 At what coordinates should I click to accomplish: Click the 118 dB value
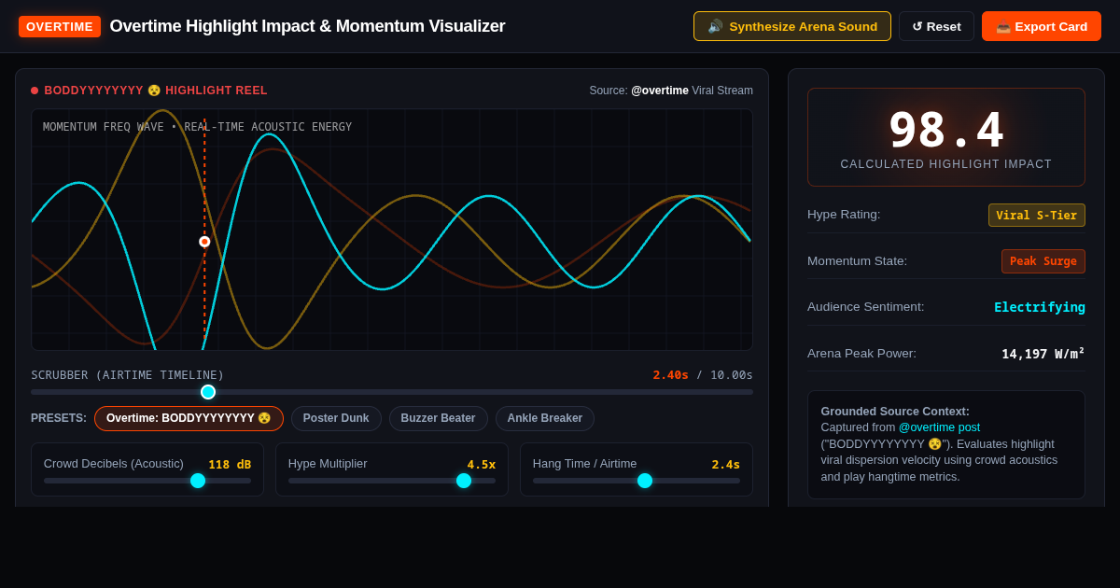[x=230, y=464]
